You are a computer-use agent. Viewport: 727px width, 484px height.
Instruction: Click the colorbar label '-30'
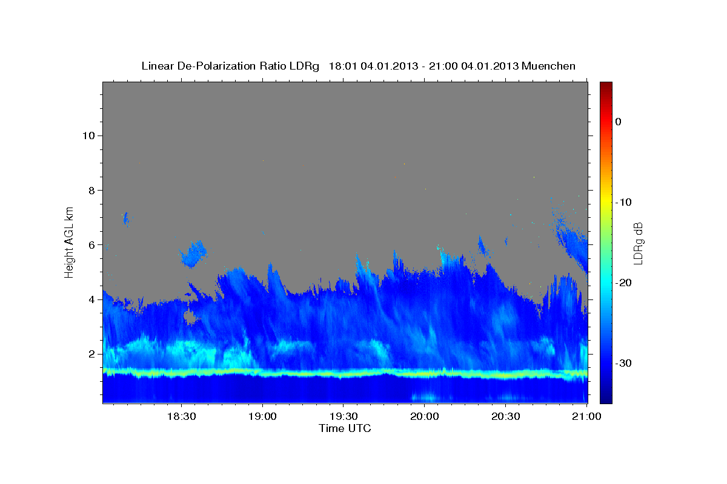624,363
